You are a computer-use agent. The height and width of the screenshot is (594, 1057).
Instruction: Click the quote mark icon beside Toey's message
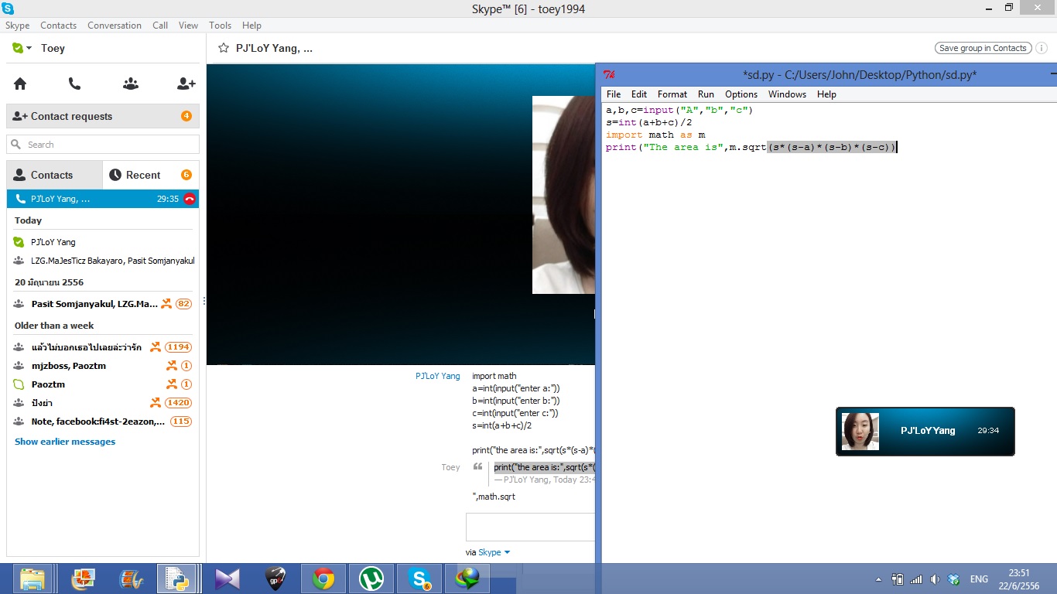[x=477, y=467]
